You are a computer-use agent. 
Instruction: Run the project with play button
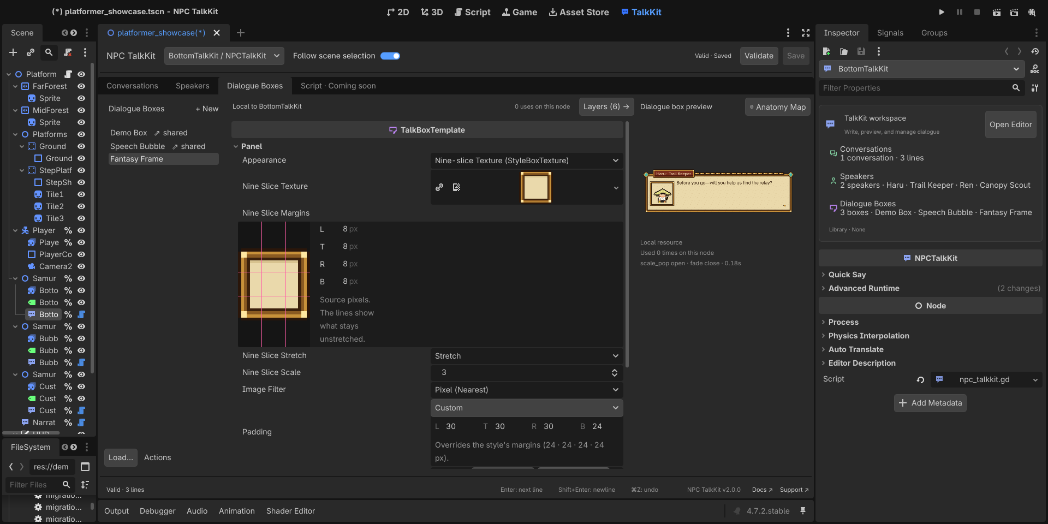click(942, 12)
